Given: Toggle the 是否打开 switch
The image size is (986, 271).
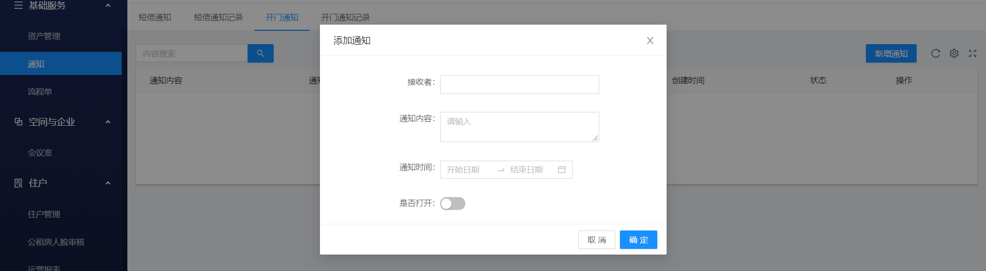Looking at the screenshot, I should pyautogui.click(x=452, y=204).
